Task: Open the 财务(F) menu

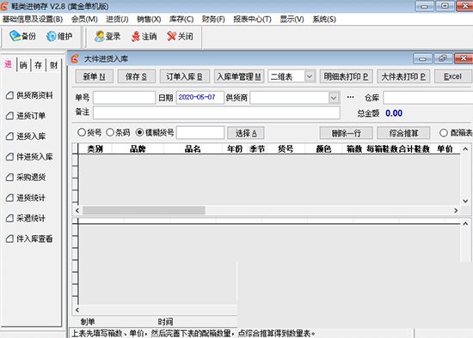Action: pos(213,19)
